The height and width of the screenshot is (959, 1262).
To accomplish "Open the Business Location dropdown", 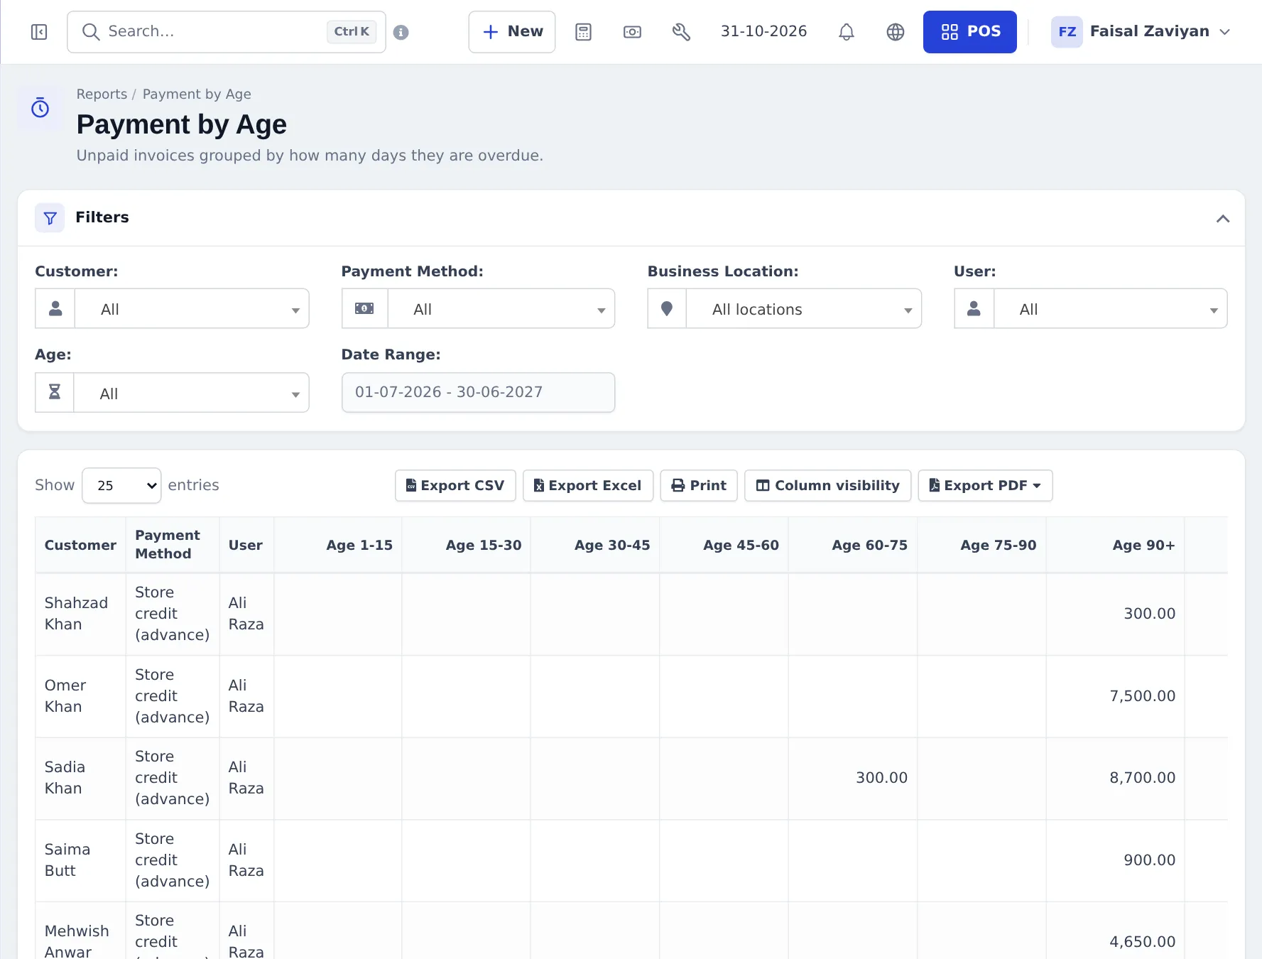I will [803, 308].
